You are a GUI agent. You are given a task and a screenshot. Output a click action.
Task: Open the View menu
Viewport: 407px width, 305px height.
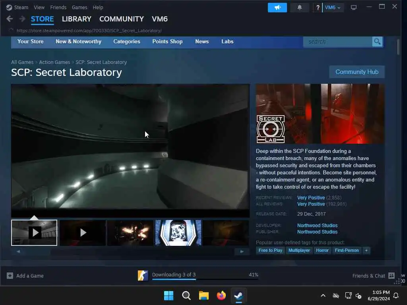[x=39, y=7]
